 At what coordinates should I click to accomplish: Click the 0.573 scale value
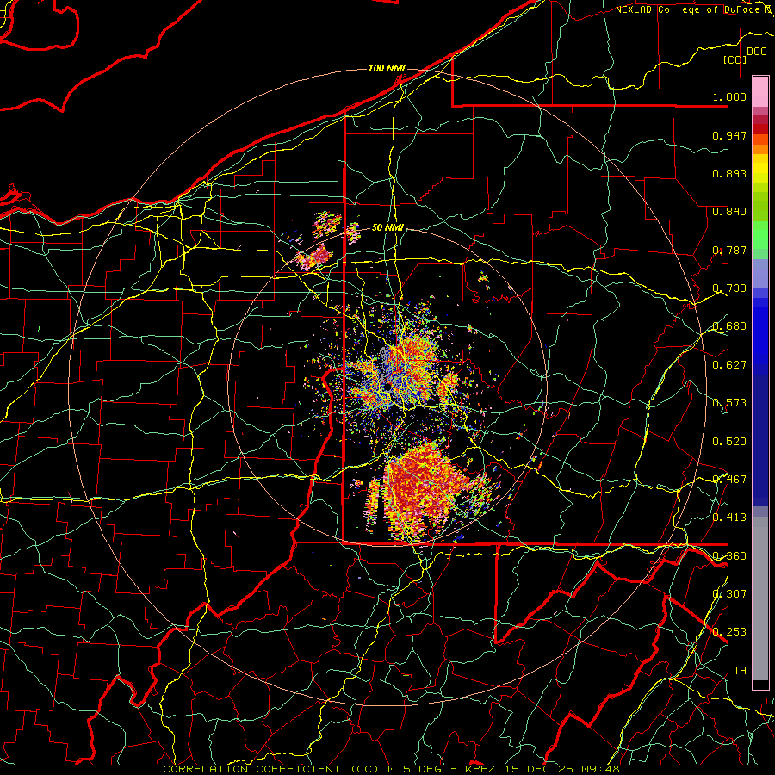pos(729,403)
